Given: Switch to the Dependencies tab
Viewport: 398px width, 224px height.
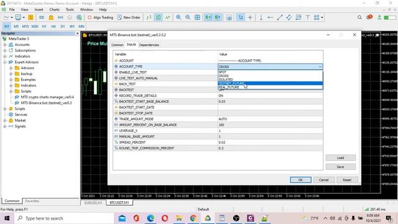Looking at the screenshot, I should [149, 45].
